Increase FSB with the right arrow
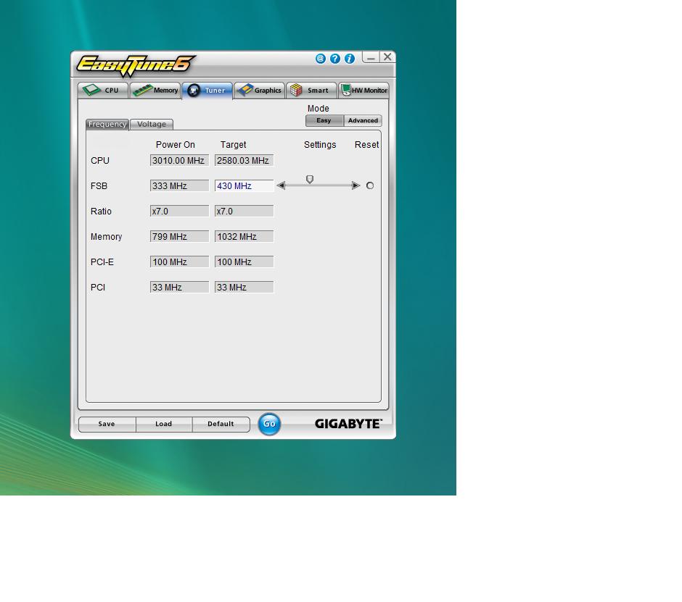Viewport: 682px width, 602px height. tap(356, 186)
